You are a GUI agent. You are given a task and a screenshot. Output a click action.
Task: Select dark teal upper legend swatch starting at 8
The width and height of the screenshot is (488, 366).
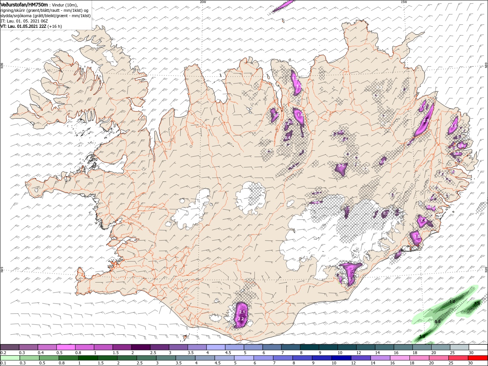[x=309, y=347]
